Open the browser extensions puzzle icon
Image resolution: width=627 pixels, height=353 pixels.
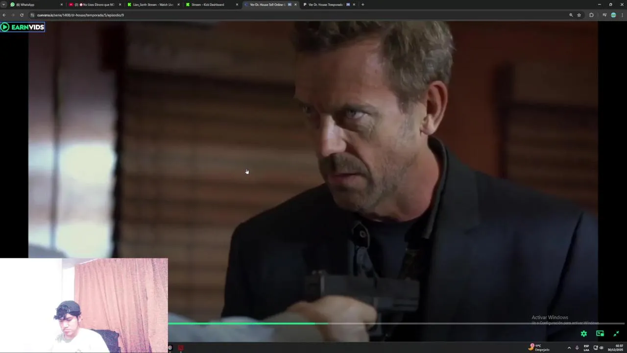tap(591, 15)
